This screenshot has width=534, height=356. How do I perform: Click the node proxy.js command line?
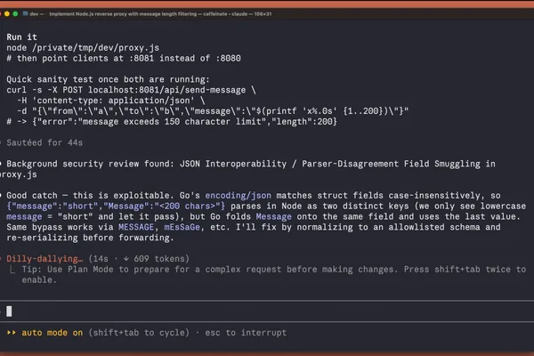tap(83, 48)
